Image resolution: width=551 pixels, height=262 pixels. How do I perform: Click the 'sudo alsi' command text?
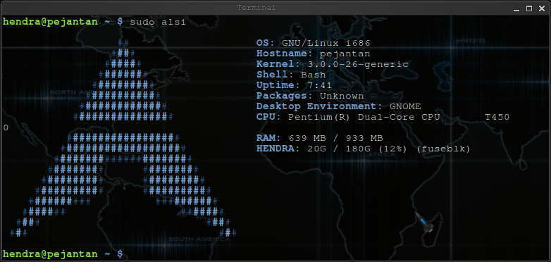coord(158,22)
